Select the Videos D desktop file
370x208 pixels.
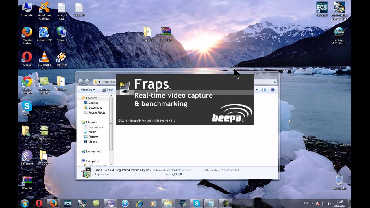click(79, 10)
